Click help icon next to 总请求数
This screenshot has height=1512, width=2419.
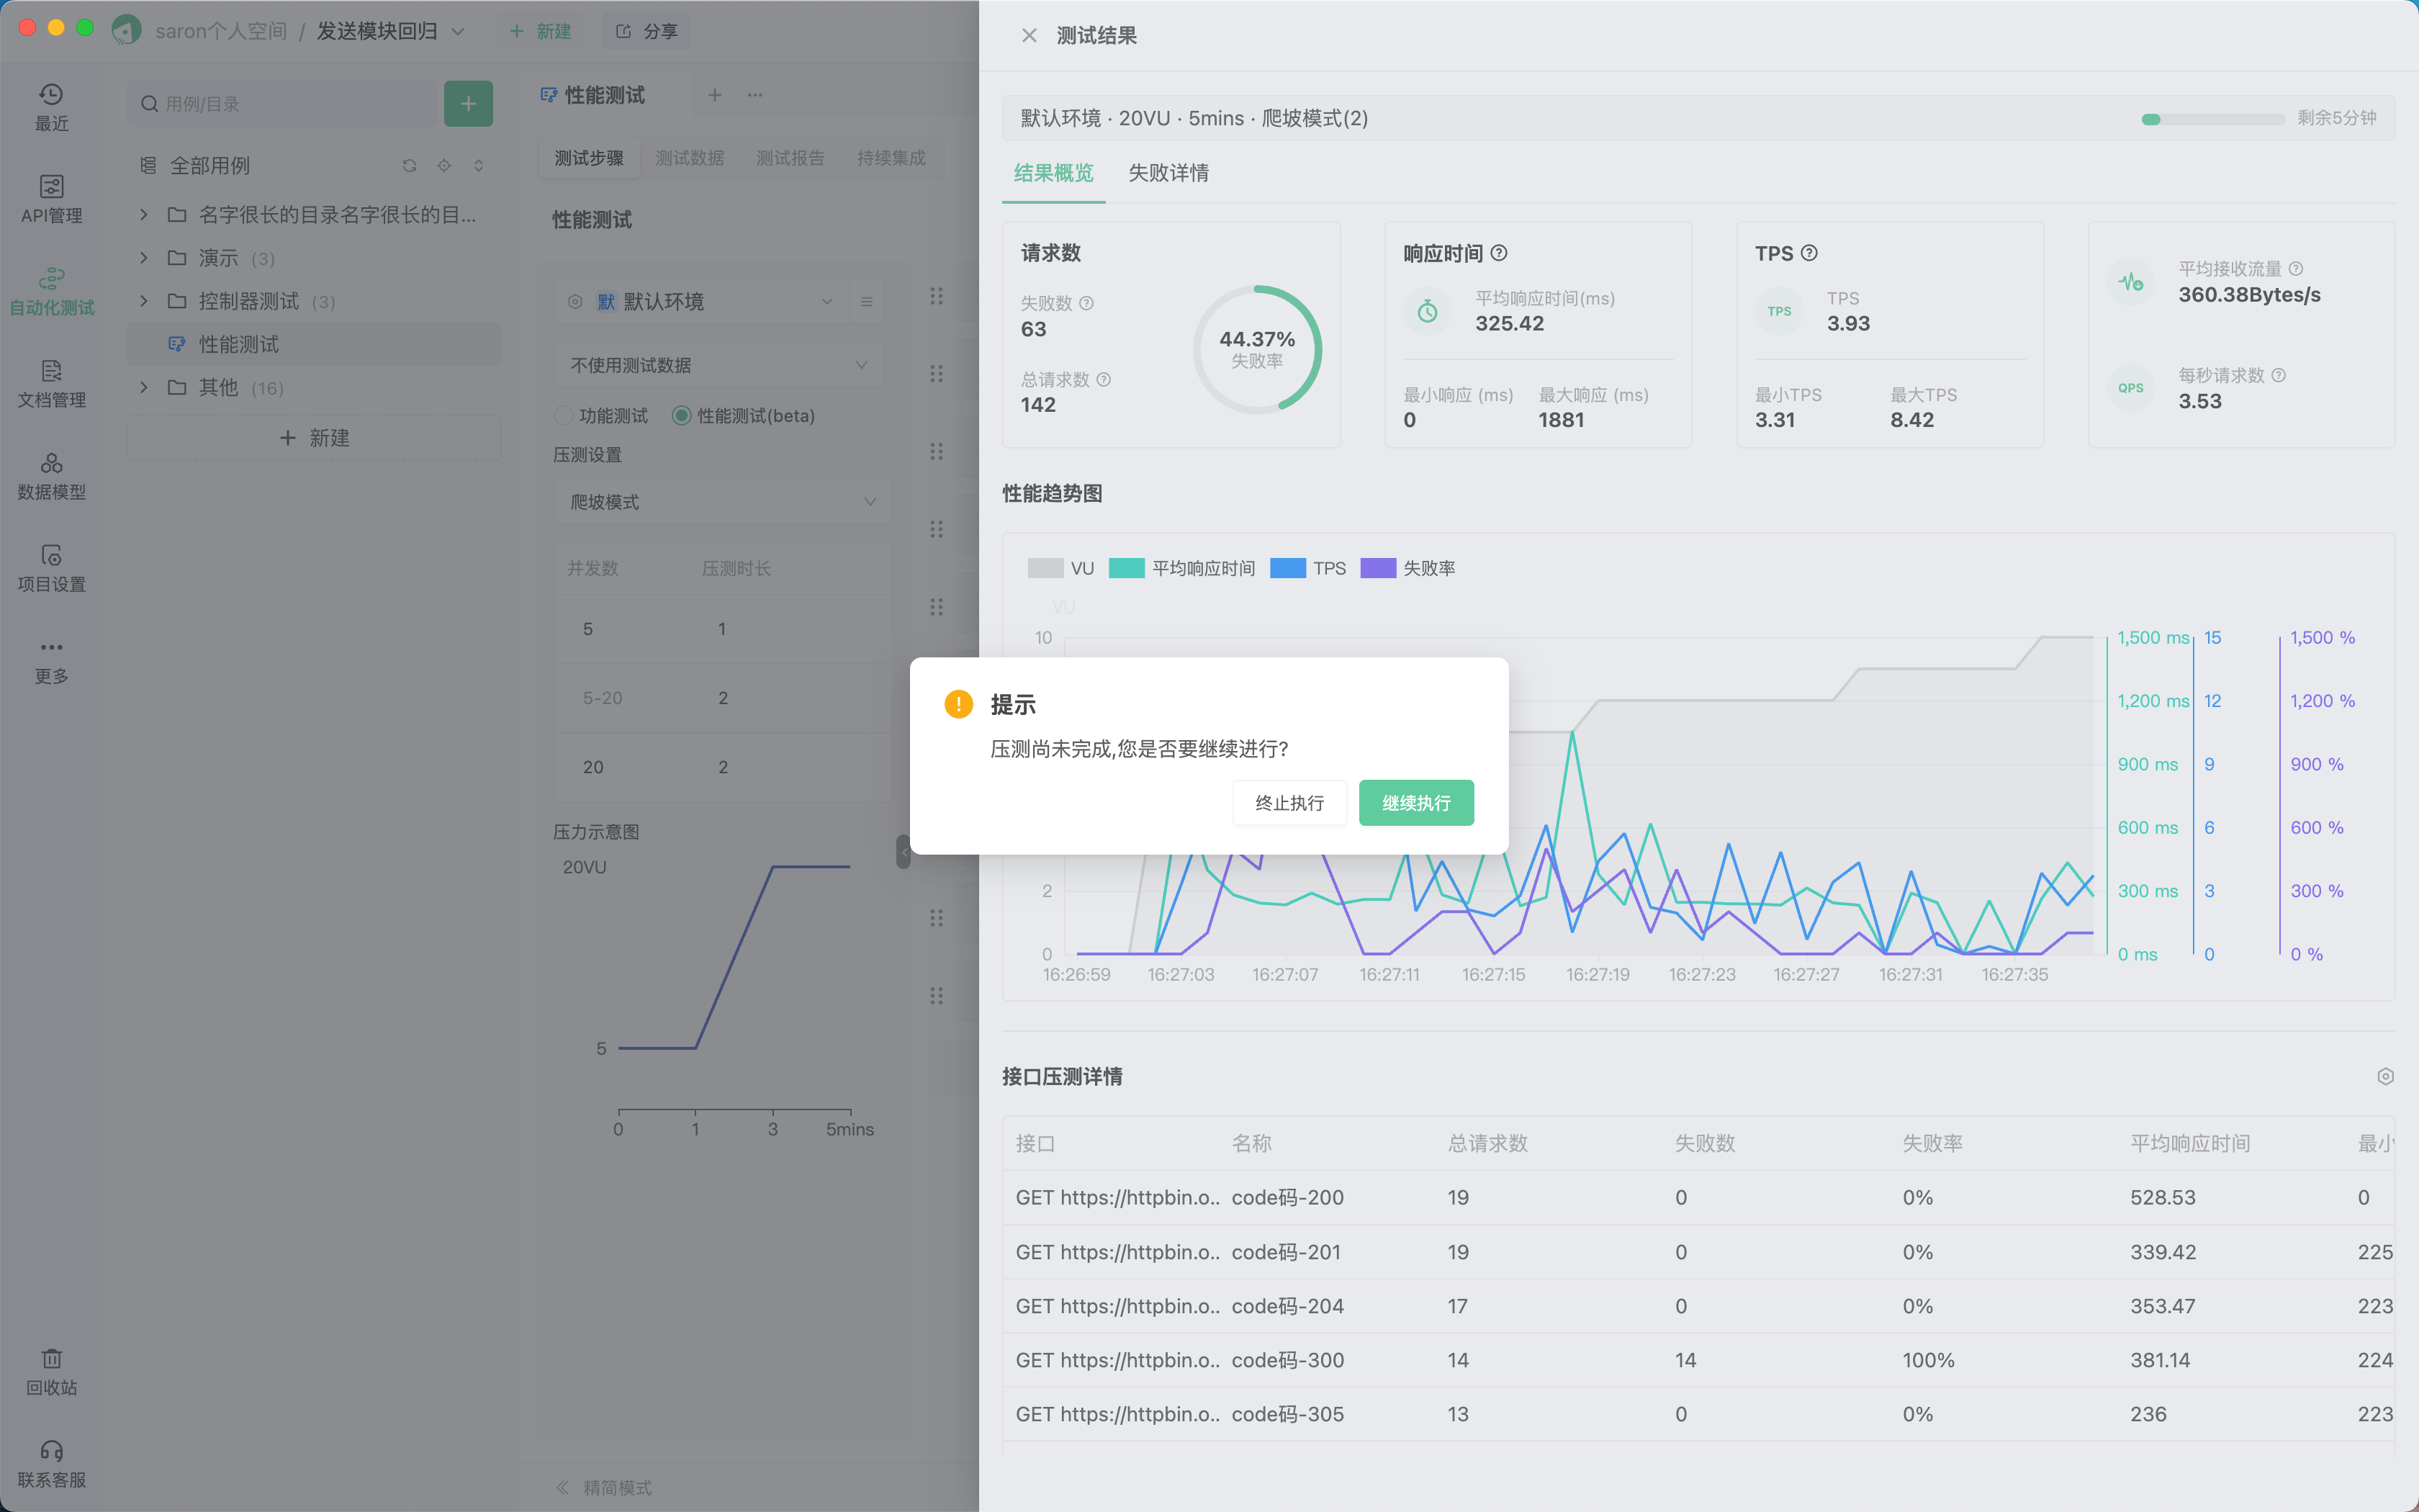pyautogui.click(x=1104, y=379)
